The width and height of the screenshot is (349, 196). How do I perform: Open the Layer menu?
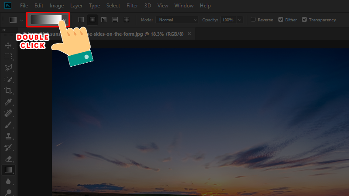[76, 6]
